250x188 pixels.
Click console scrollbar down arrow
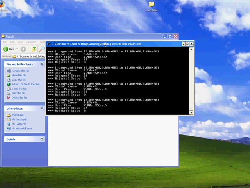tap(191, 113)
